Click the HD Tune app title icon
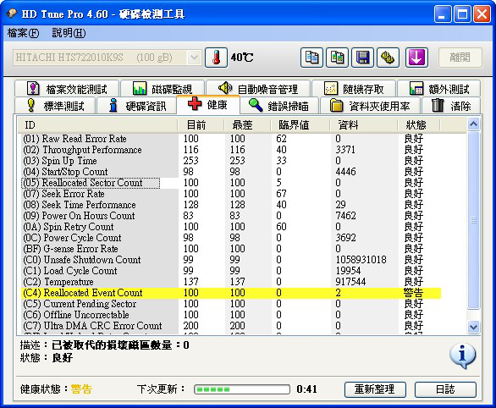This screenshot has width=496, height=408. 12,14
